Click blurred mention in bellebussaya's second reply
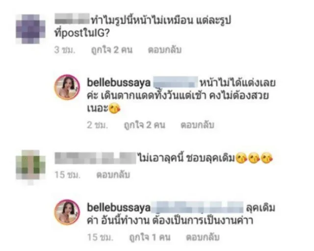 pyautogui.click(x=197, y=207)
